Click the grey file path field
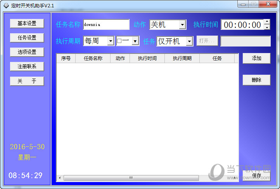Screen dimensions: 280x189 (245, 41)
